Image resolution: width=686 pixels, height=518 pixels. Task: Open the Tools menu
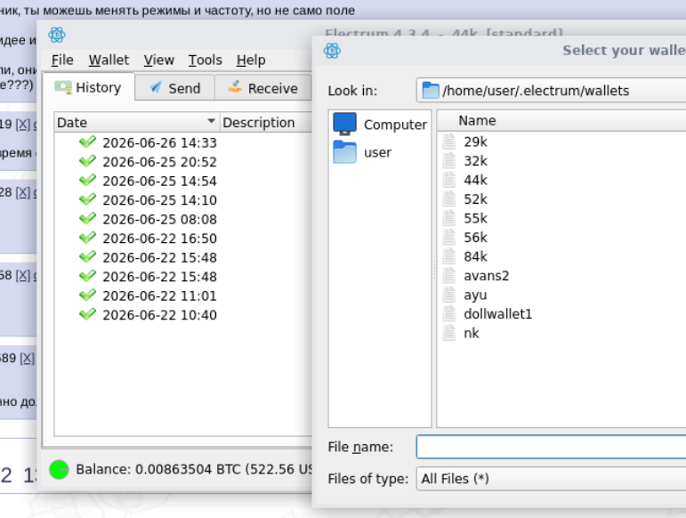[205, 60]
